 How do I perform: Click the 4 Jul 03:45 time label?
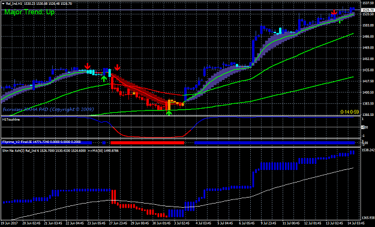204,223
